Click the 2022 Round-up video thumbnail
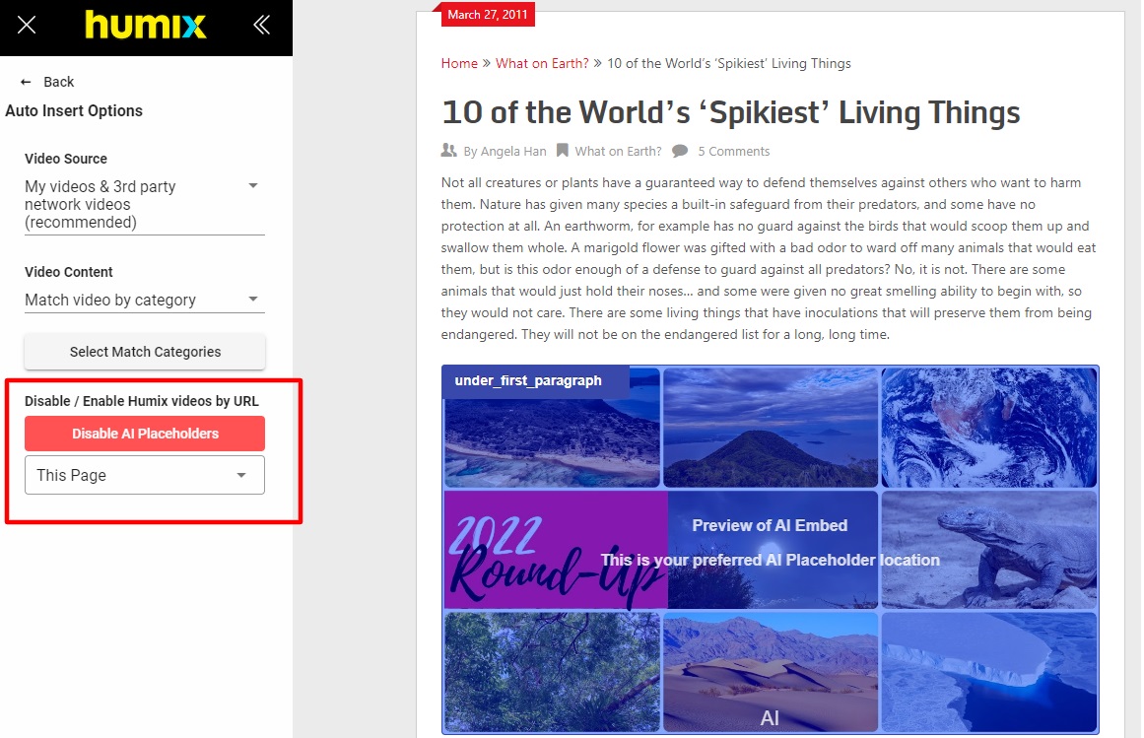 pyautogui.click(x=554, y=550)
